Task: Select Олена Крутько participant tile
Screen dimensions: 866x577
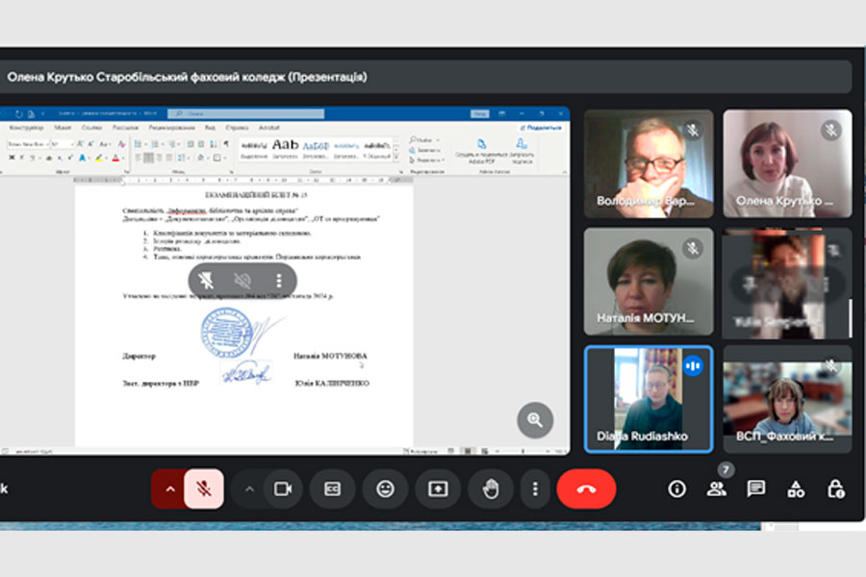Action: (787, 163)
